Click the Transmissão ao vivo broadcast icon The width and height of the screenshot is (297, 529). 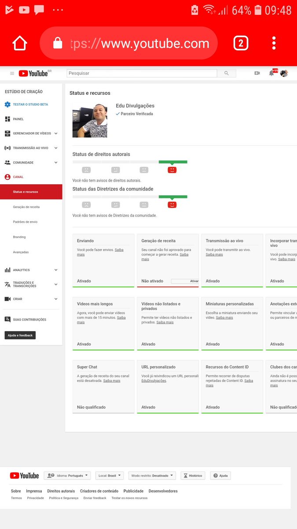pos(7,148)
